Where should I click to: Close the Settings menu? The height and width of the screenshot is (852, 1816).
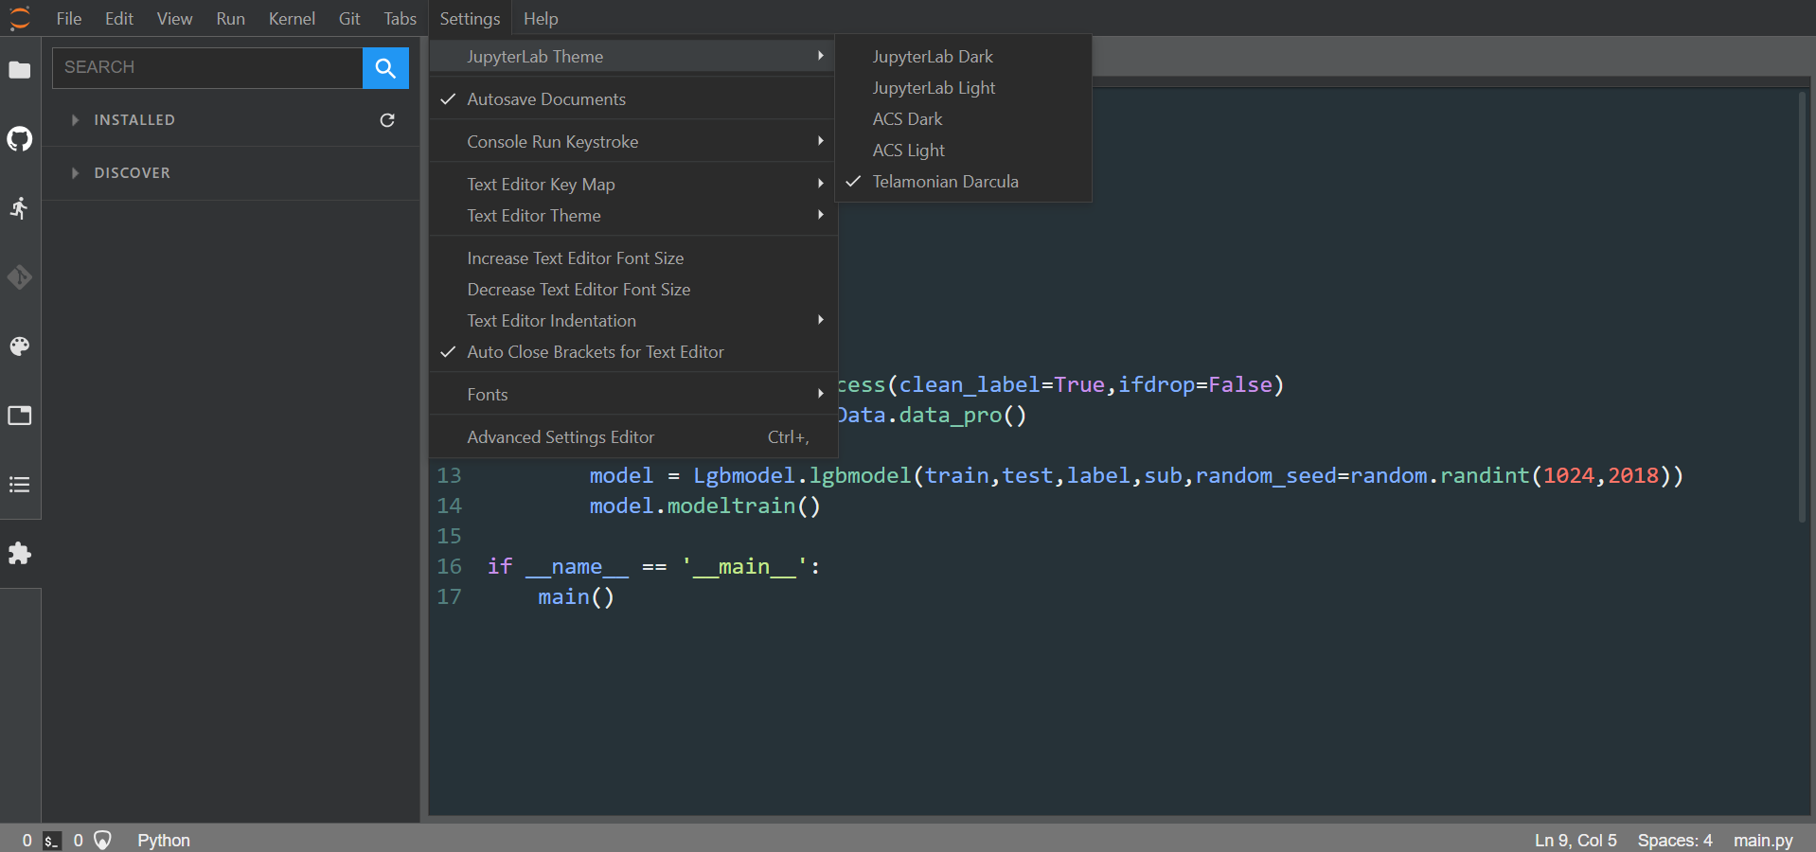471,19
